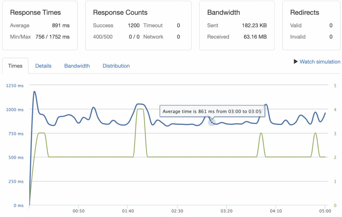This screenshot has height=217, width=342.
Task: Click the Sent bandwidth value 182.23 KB
Action: 254,26
